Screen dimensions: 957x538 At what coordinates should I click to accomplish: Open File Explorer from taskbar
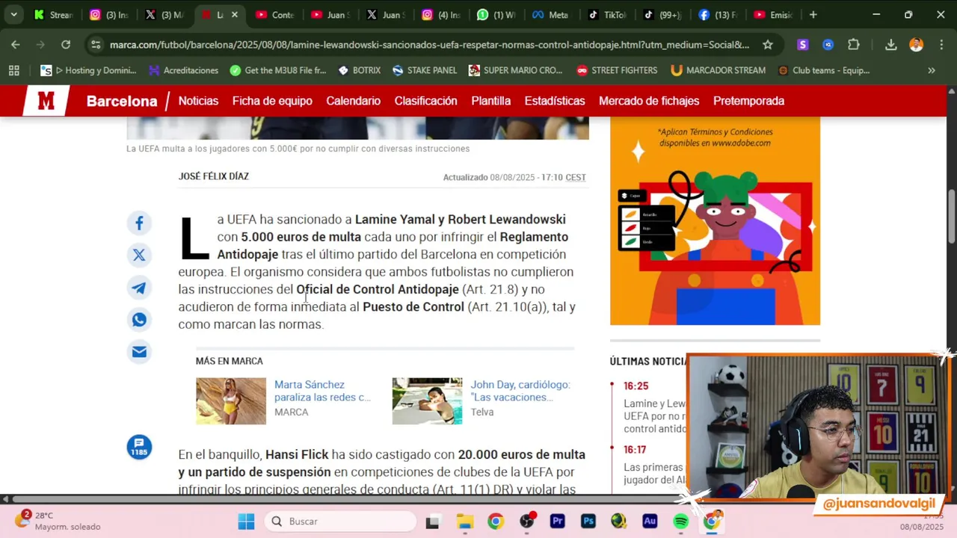pos(464,522)
